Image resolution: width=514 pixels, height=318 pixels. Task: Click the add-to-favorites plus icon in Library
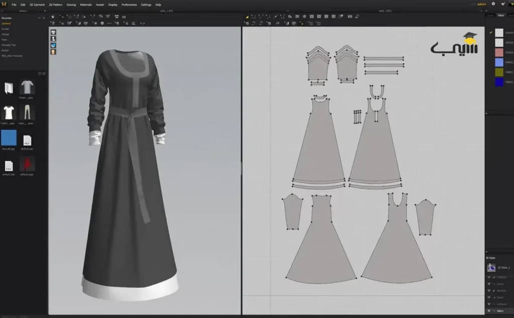40,18
